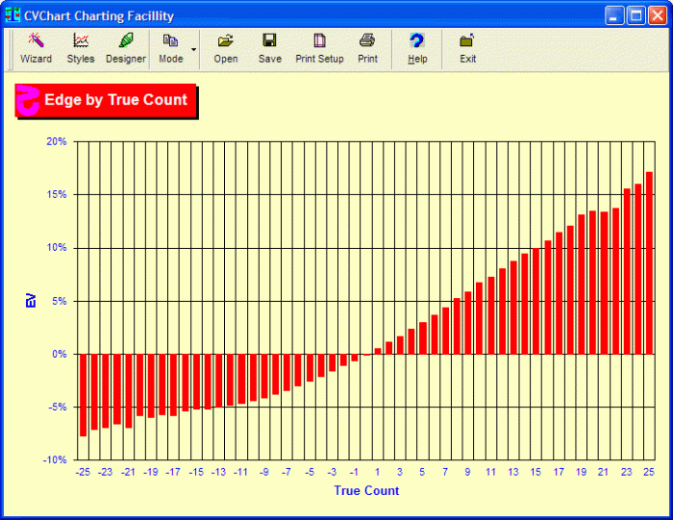Open the Styles chart icon
Screen dimensions: 673x520
[81, 47]
